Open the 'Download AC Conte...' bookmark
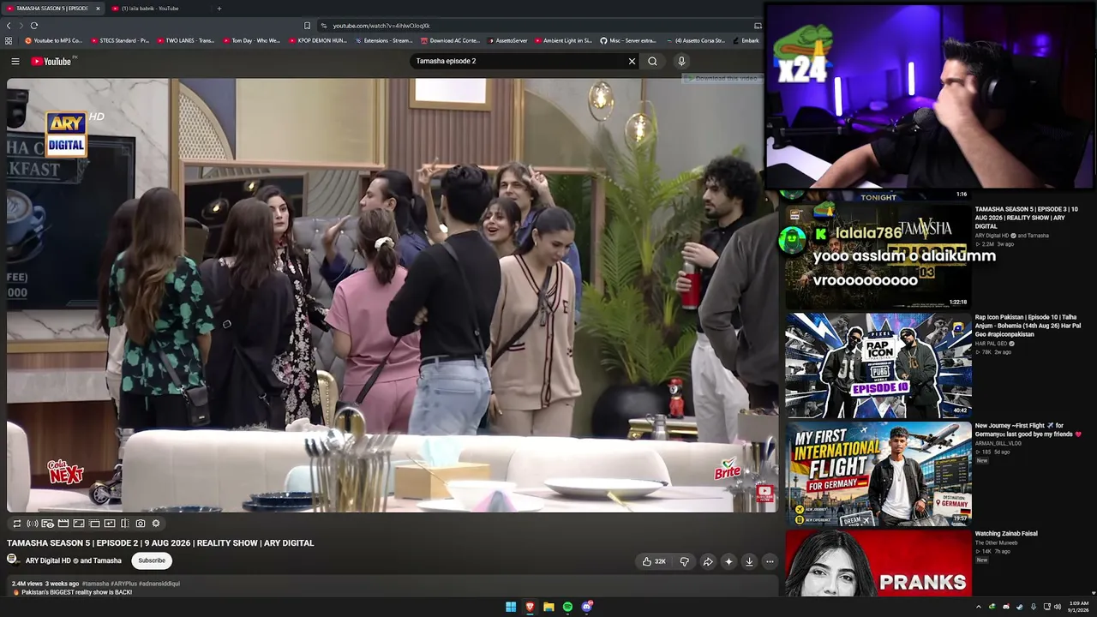The width and height of the screenshot is (1097, 617). click(x=450, y=40)
